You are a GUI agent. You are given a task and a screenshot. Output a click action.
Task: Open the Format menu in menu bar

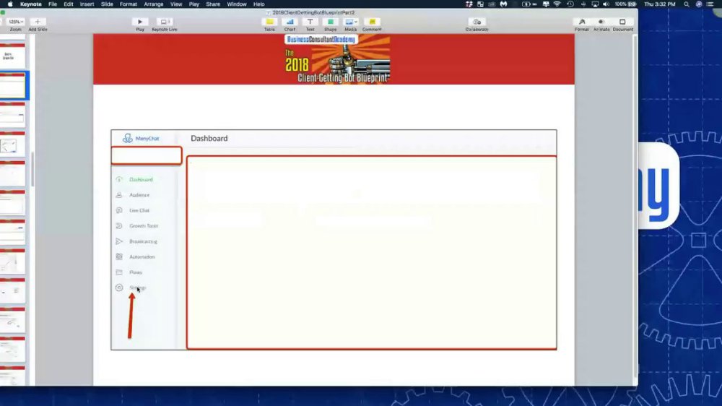129,4
